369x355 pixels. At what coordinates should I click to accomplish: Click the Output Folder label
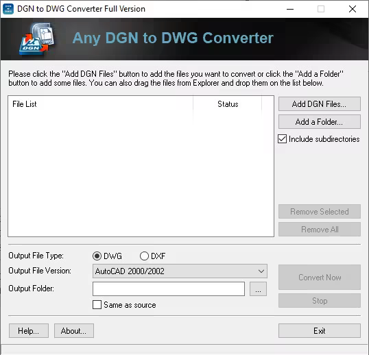pyautogui.click(x=32, y=289)
